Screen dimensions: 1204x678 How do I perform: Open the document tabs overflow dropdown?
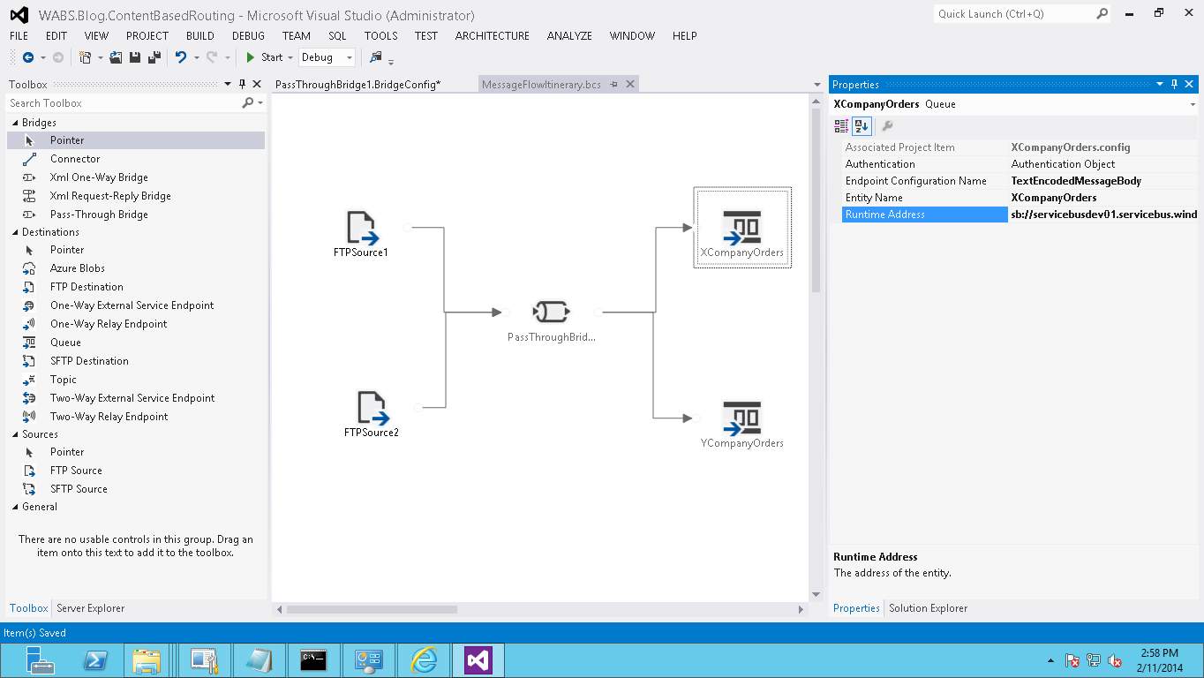point(817,85)
